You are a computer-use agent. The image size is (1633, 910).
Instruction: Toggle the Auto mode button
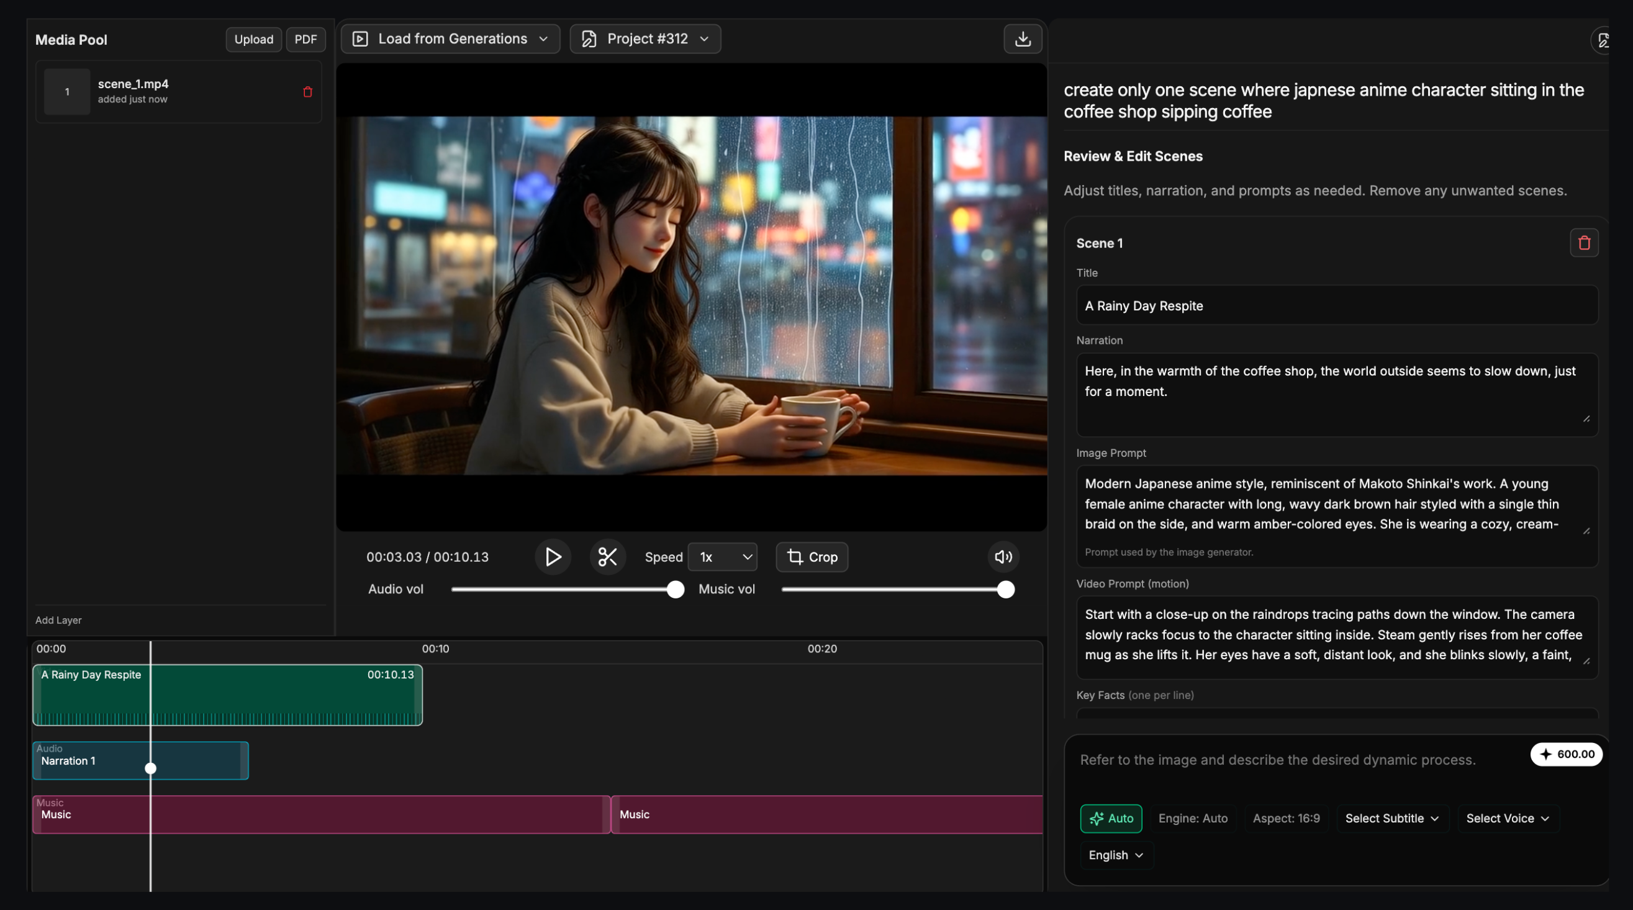pos(1111,818)
